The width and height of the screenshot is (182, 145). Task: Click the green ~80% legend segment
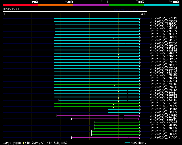point(126,5)
